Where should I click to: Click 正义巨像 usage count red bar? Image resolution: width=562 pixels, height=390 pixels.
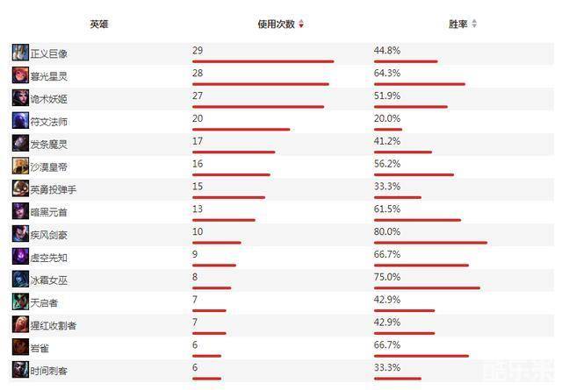263,61
